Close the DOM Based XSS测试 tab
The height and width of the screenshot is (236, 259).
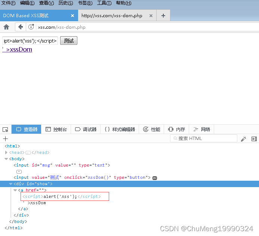tap(73, 16)
